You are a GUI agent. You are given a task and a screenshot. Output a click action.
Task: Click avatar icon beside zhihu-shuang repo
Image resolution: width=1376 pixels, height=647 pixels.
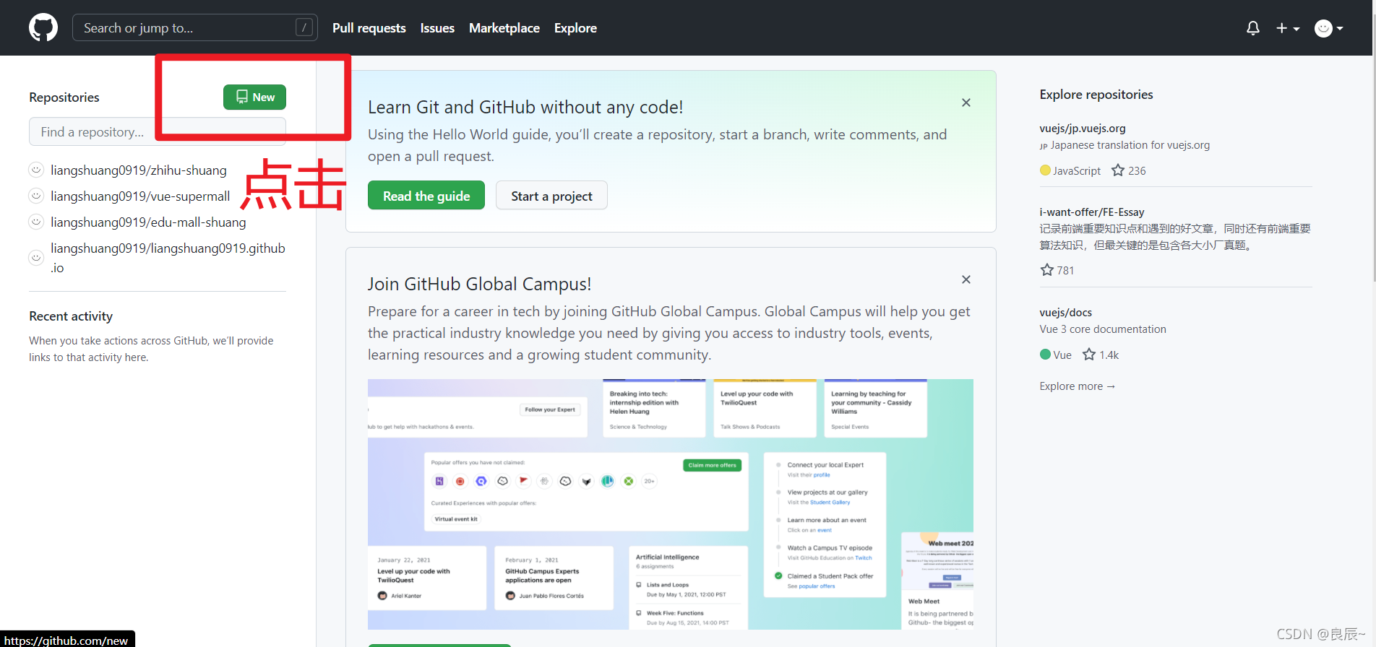click(36, 170)
